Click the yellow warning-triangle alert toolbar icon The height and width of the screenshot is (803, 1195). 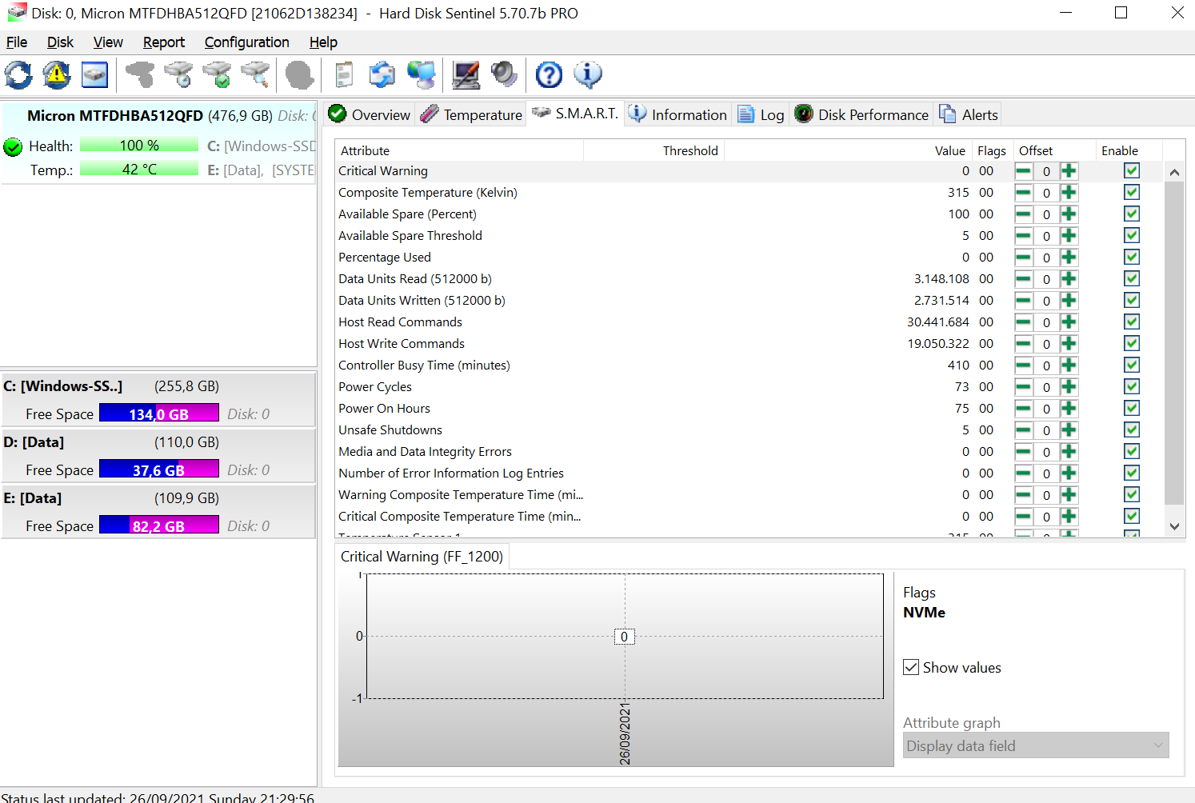click(57, 75)
